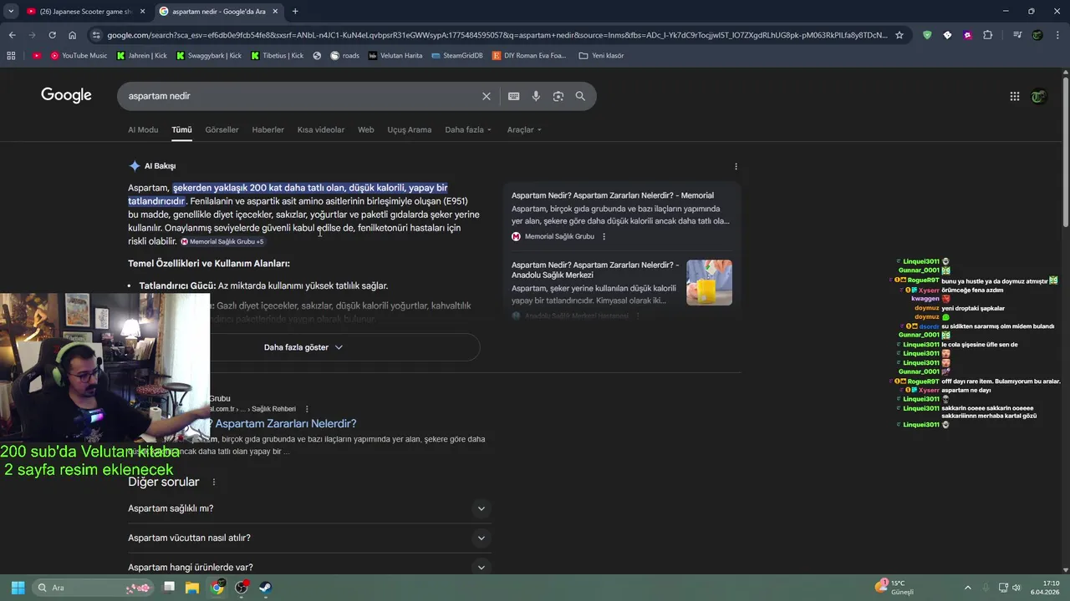Click into the Google search input field

pos(301,96)
